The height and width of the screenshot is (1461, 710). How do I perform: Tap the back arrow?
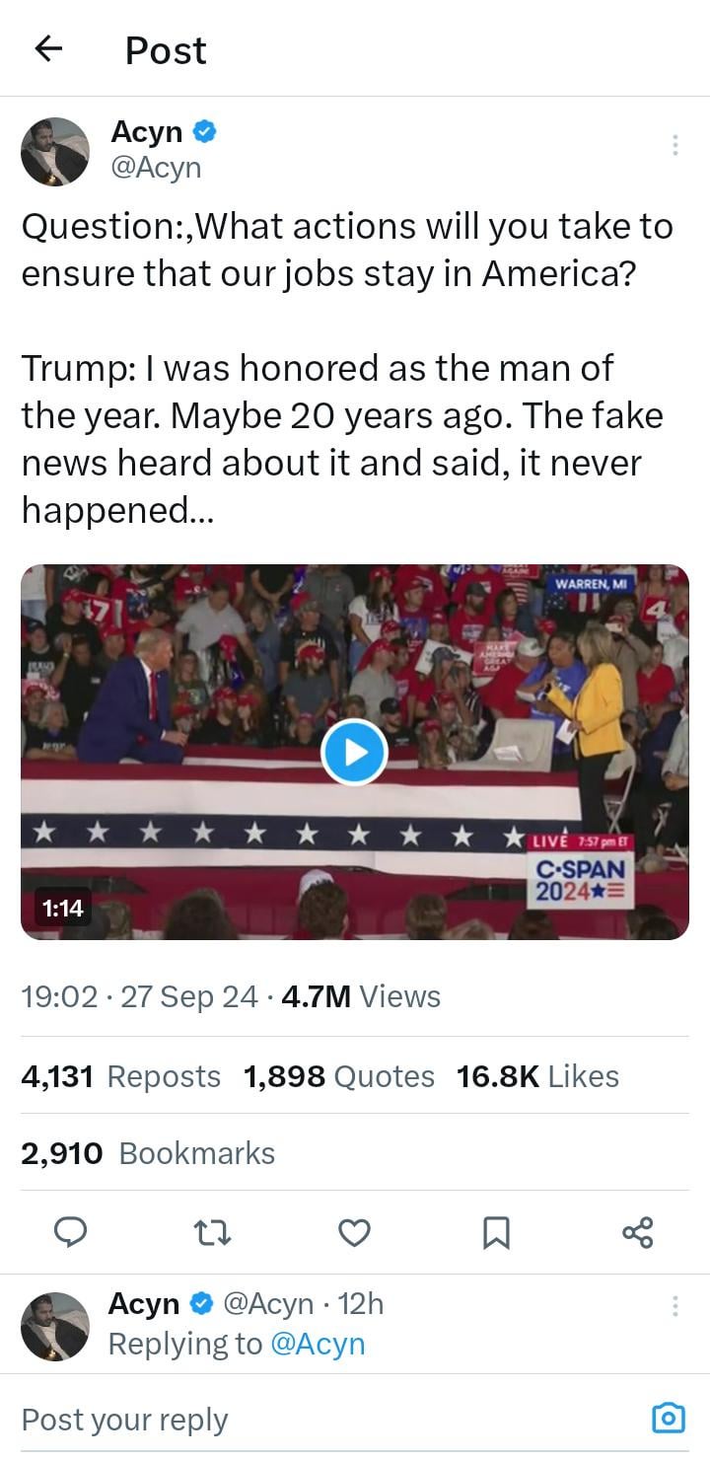pyautogui.click(x=48, y=49)
